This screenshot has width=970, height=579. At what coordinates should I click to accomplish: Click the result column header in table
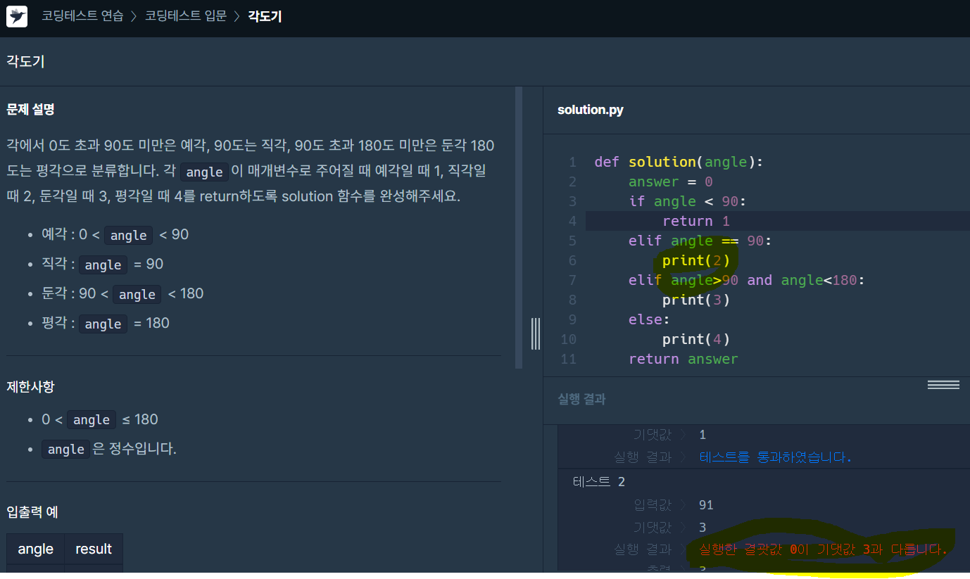coord(94,549)
